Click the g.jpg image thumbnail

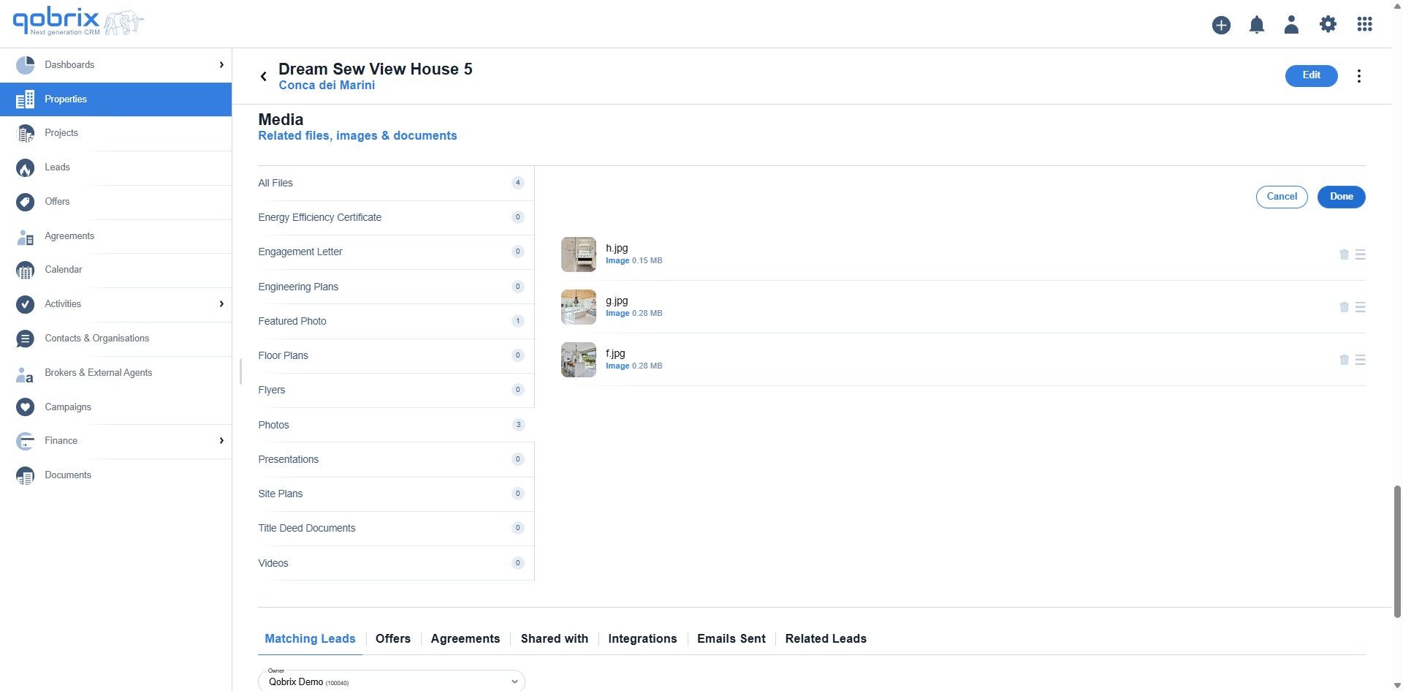578,306
